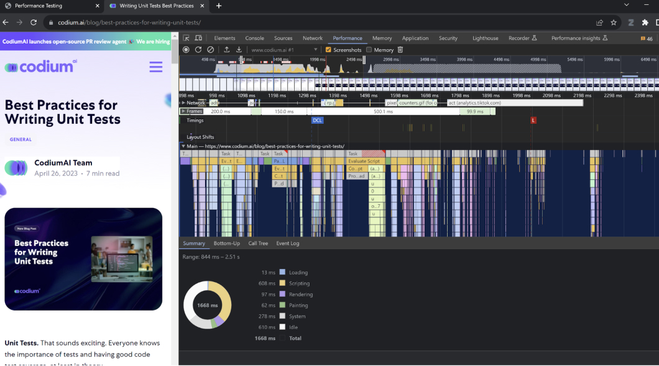Open the Lighthouse panel in DevTools

click(485, 38)
